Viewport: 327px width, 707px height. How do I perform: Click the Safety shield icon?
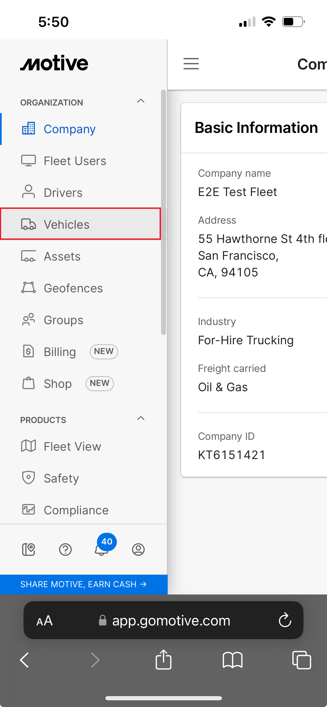tap(29, 478)
